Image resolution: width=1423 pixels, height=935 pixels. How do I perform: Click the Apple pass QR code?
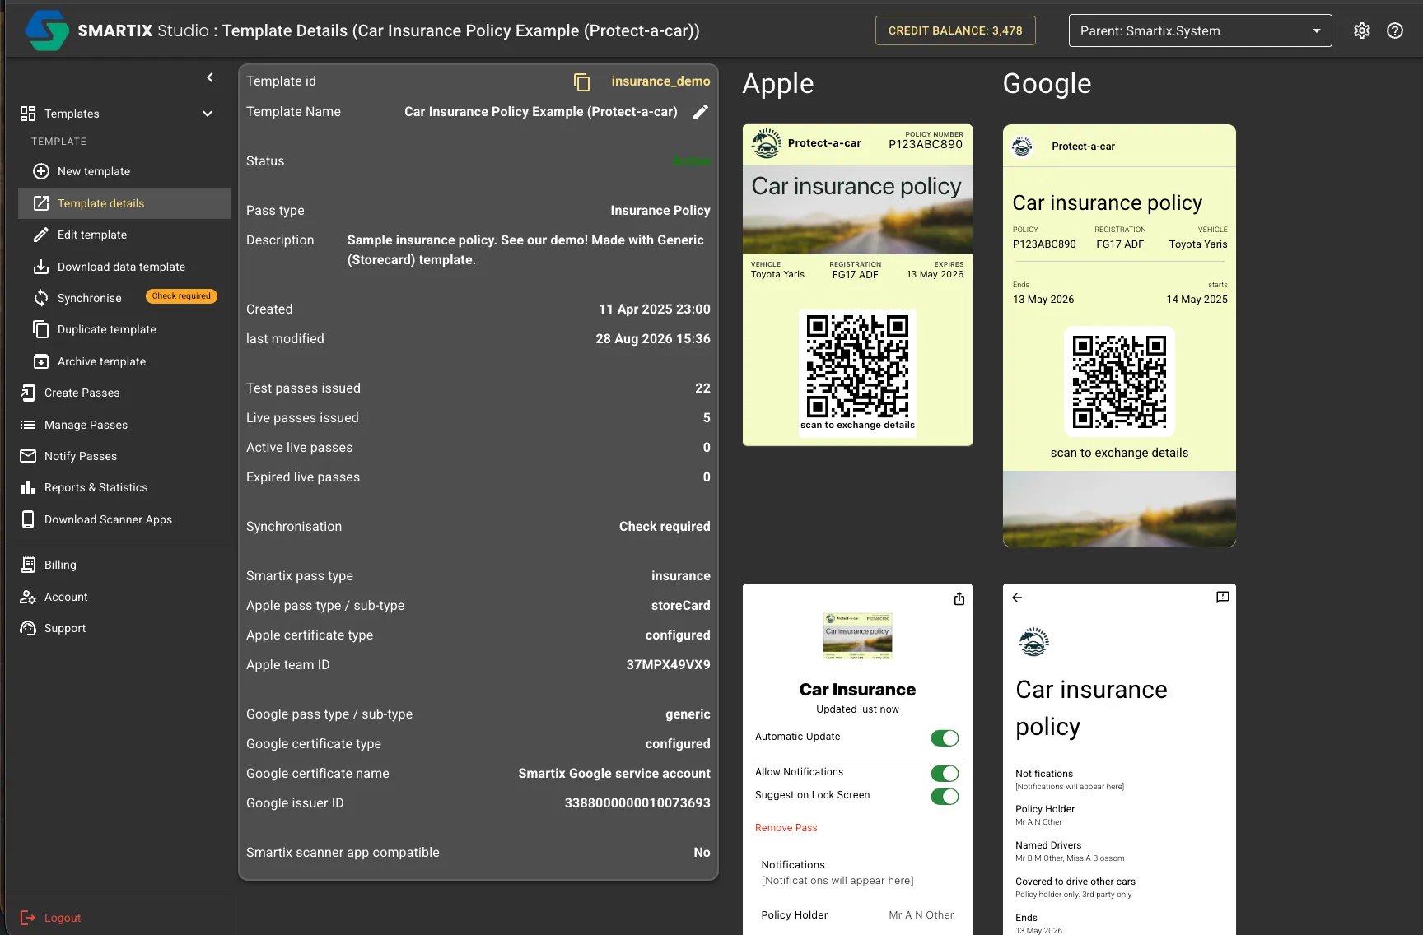pyautogui.click(x=857, y=365)
